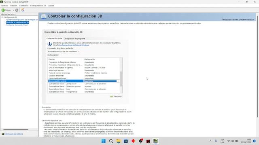Open Información del sistema link
The height and width of the screenshot is (145, 259).
point(13,134)
